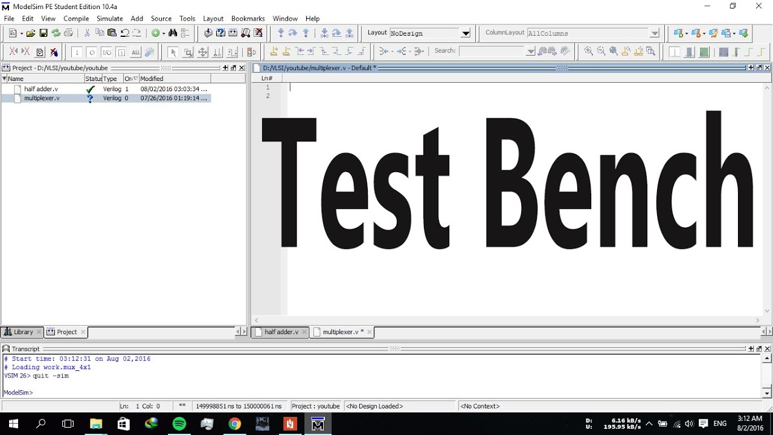Screen dimensions: 773x435
Task: Expand the New file icon dropdown arrow
Action: click(21, 33)
